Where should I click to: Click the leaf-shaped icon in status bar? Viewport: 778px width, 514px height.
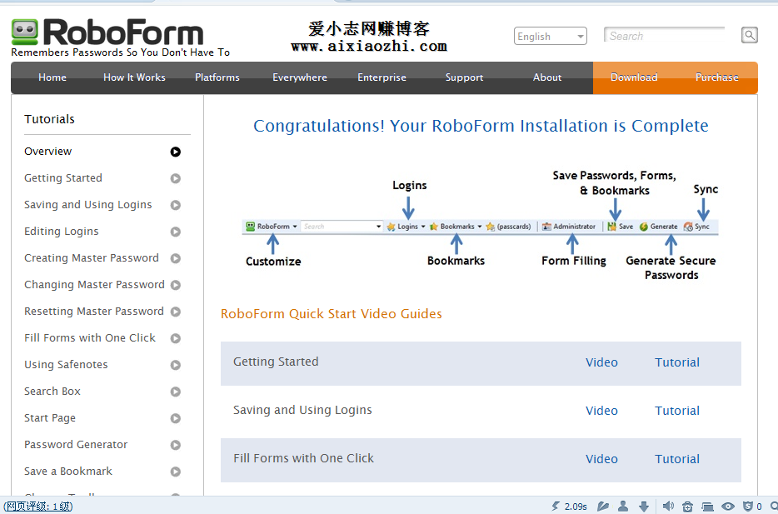[x=603, y=506]
